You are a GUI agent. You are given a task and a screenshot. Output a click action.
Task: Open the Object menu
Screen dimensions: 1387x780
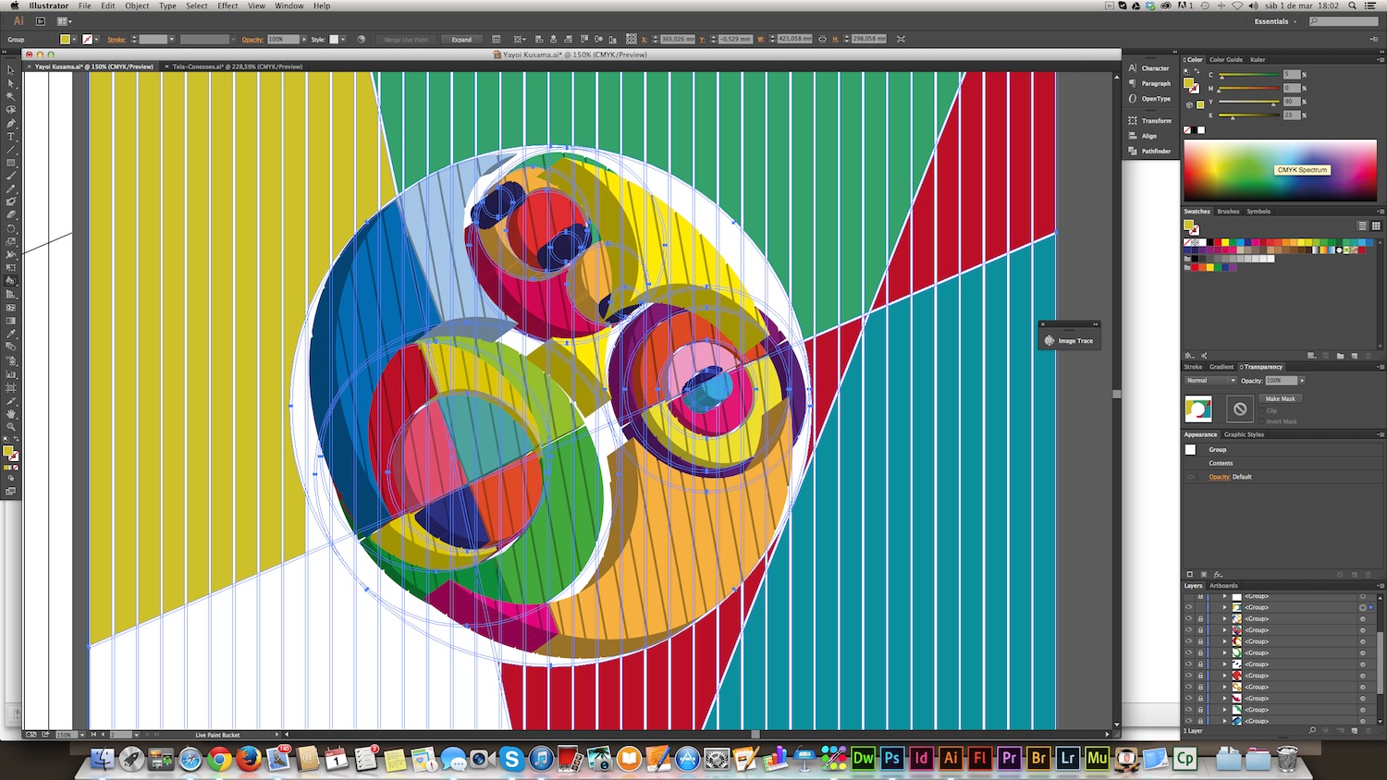(x=137, y=6)
